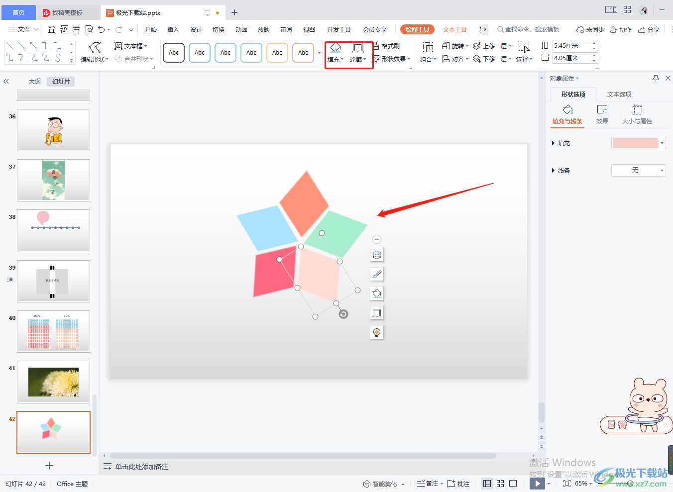Collapse the slide panel with double chevron

(x=6, y=81)
